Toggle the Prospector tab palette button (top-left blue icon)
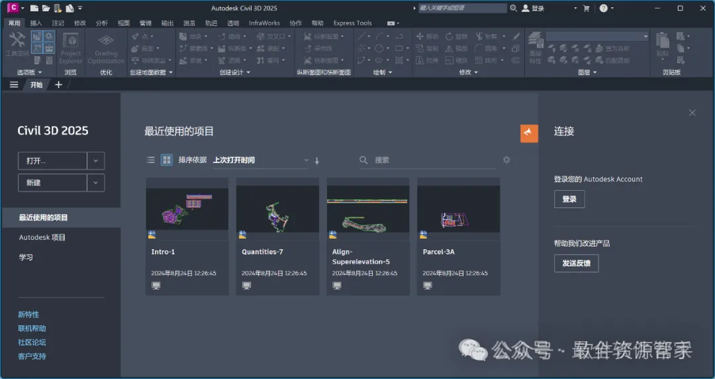This screenshot has width=715, height=379. click(x=37, y=36)
